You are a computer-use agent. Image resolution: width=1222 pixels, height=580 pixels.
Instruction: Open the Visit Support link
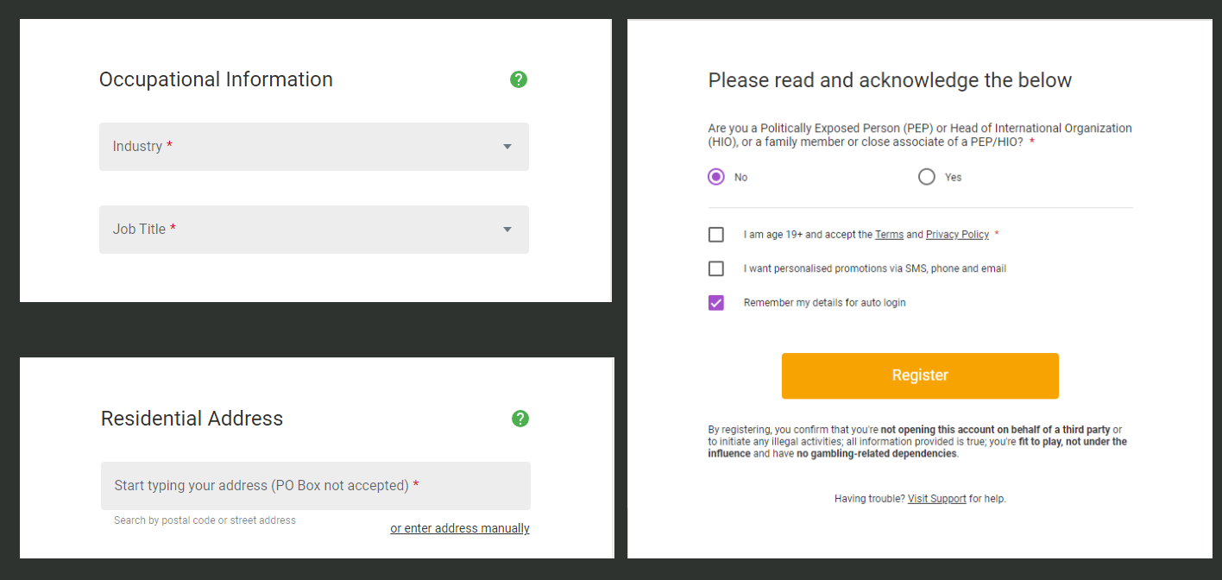(937, 499)
